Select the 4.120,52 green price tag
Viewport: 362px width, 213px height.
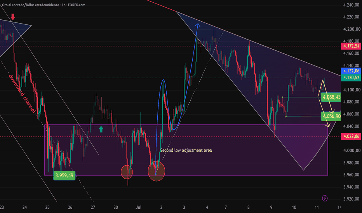point(351,77)
